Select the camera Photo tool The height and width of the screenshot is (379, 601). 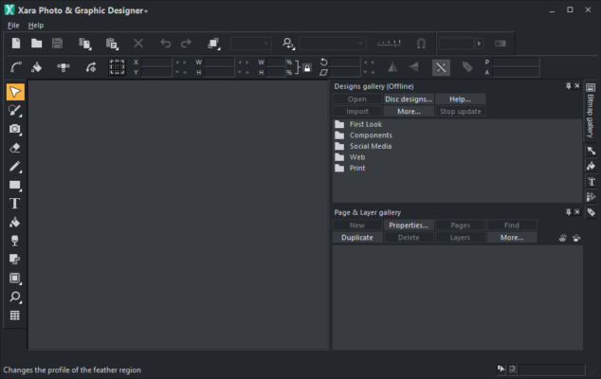15,129
